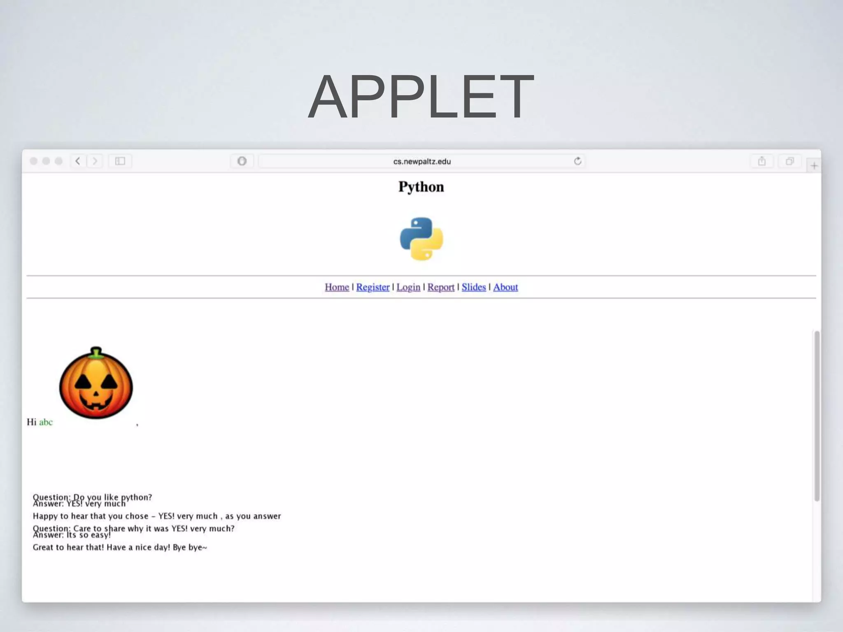Toggle the Safari sidebar button
The width and height of the screenshot is (843, 632).
pyautogui.click(x=120, y=161)
